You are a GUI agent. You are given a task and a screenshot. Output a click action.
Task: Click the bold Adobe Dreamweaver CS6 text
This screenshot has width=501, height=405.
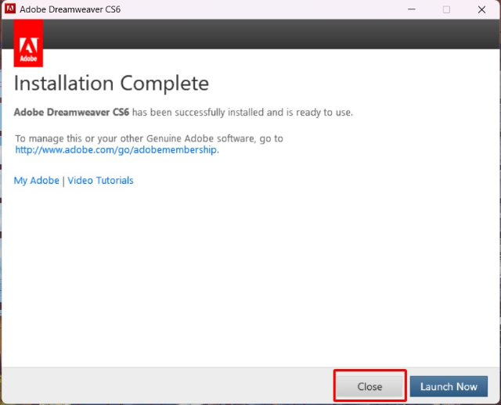click(x=71, y=113)
